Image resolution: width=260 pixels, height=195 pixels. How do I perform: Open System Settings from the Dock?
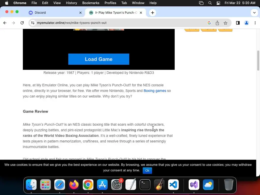tap(117, 185)
